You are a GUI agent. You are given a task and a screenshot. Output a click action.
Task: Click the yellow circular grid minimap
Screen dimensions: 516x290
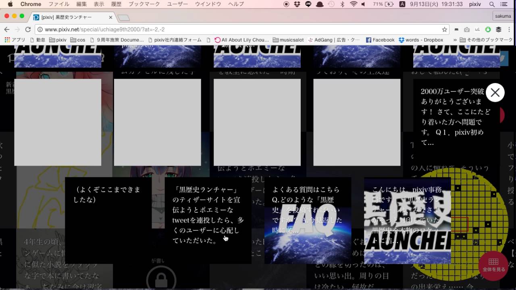pyautogui.click(x=460, y=224)
